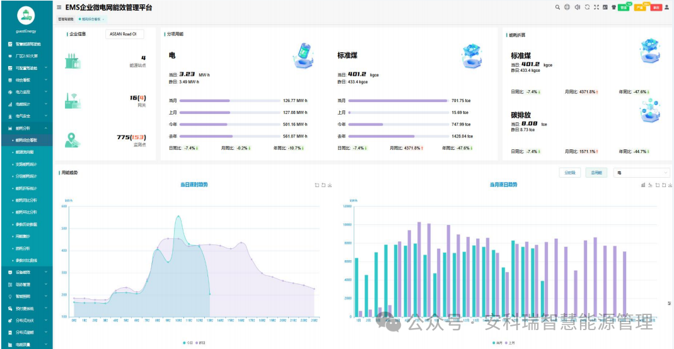Toggle the 分时段 option in trend panel
This screenshot has height=349, width=674.
click(569, 173)
